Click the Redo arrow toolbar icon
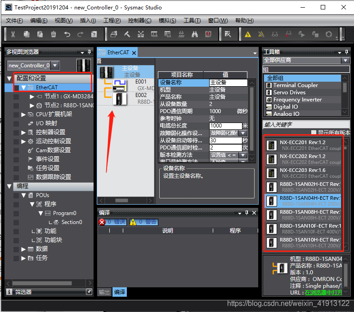 [x=81, y=34]
